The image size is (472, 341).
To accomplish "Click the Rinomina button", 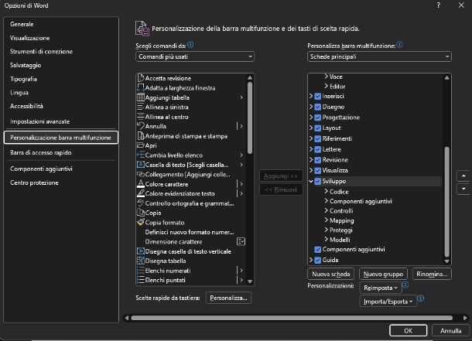I will point(432,274).
